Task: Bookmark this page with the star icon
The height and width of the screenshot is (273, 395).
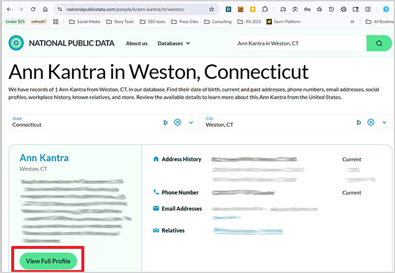Action: pyautogui.click(x=212, y=9)
